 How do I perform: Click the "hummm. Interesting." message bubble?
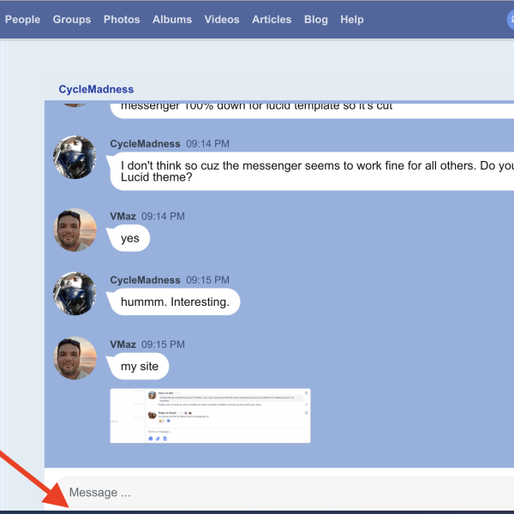[x=175, y=302]
